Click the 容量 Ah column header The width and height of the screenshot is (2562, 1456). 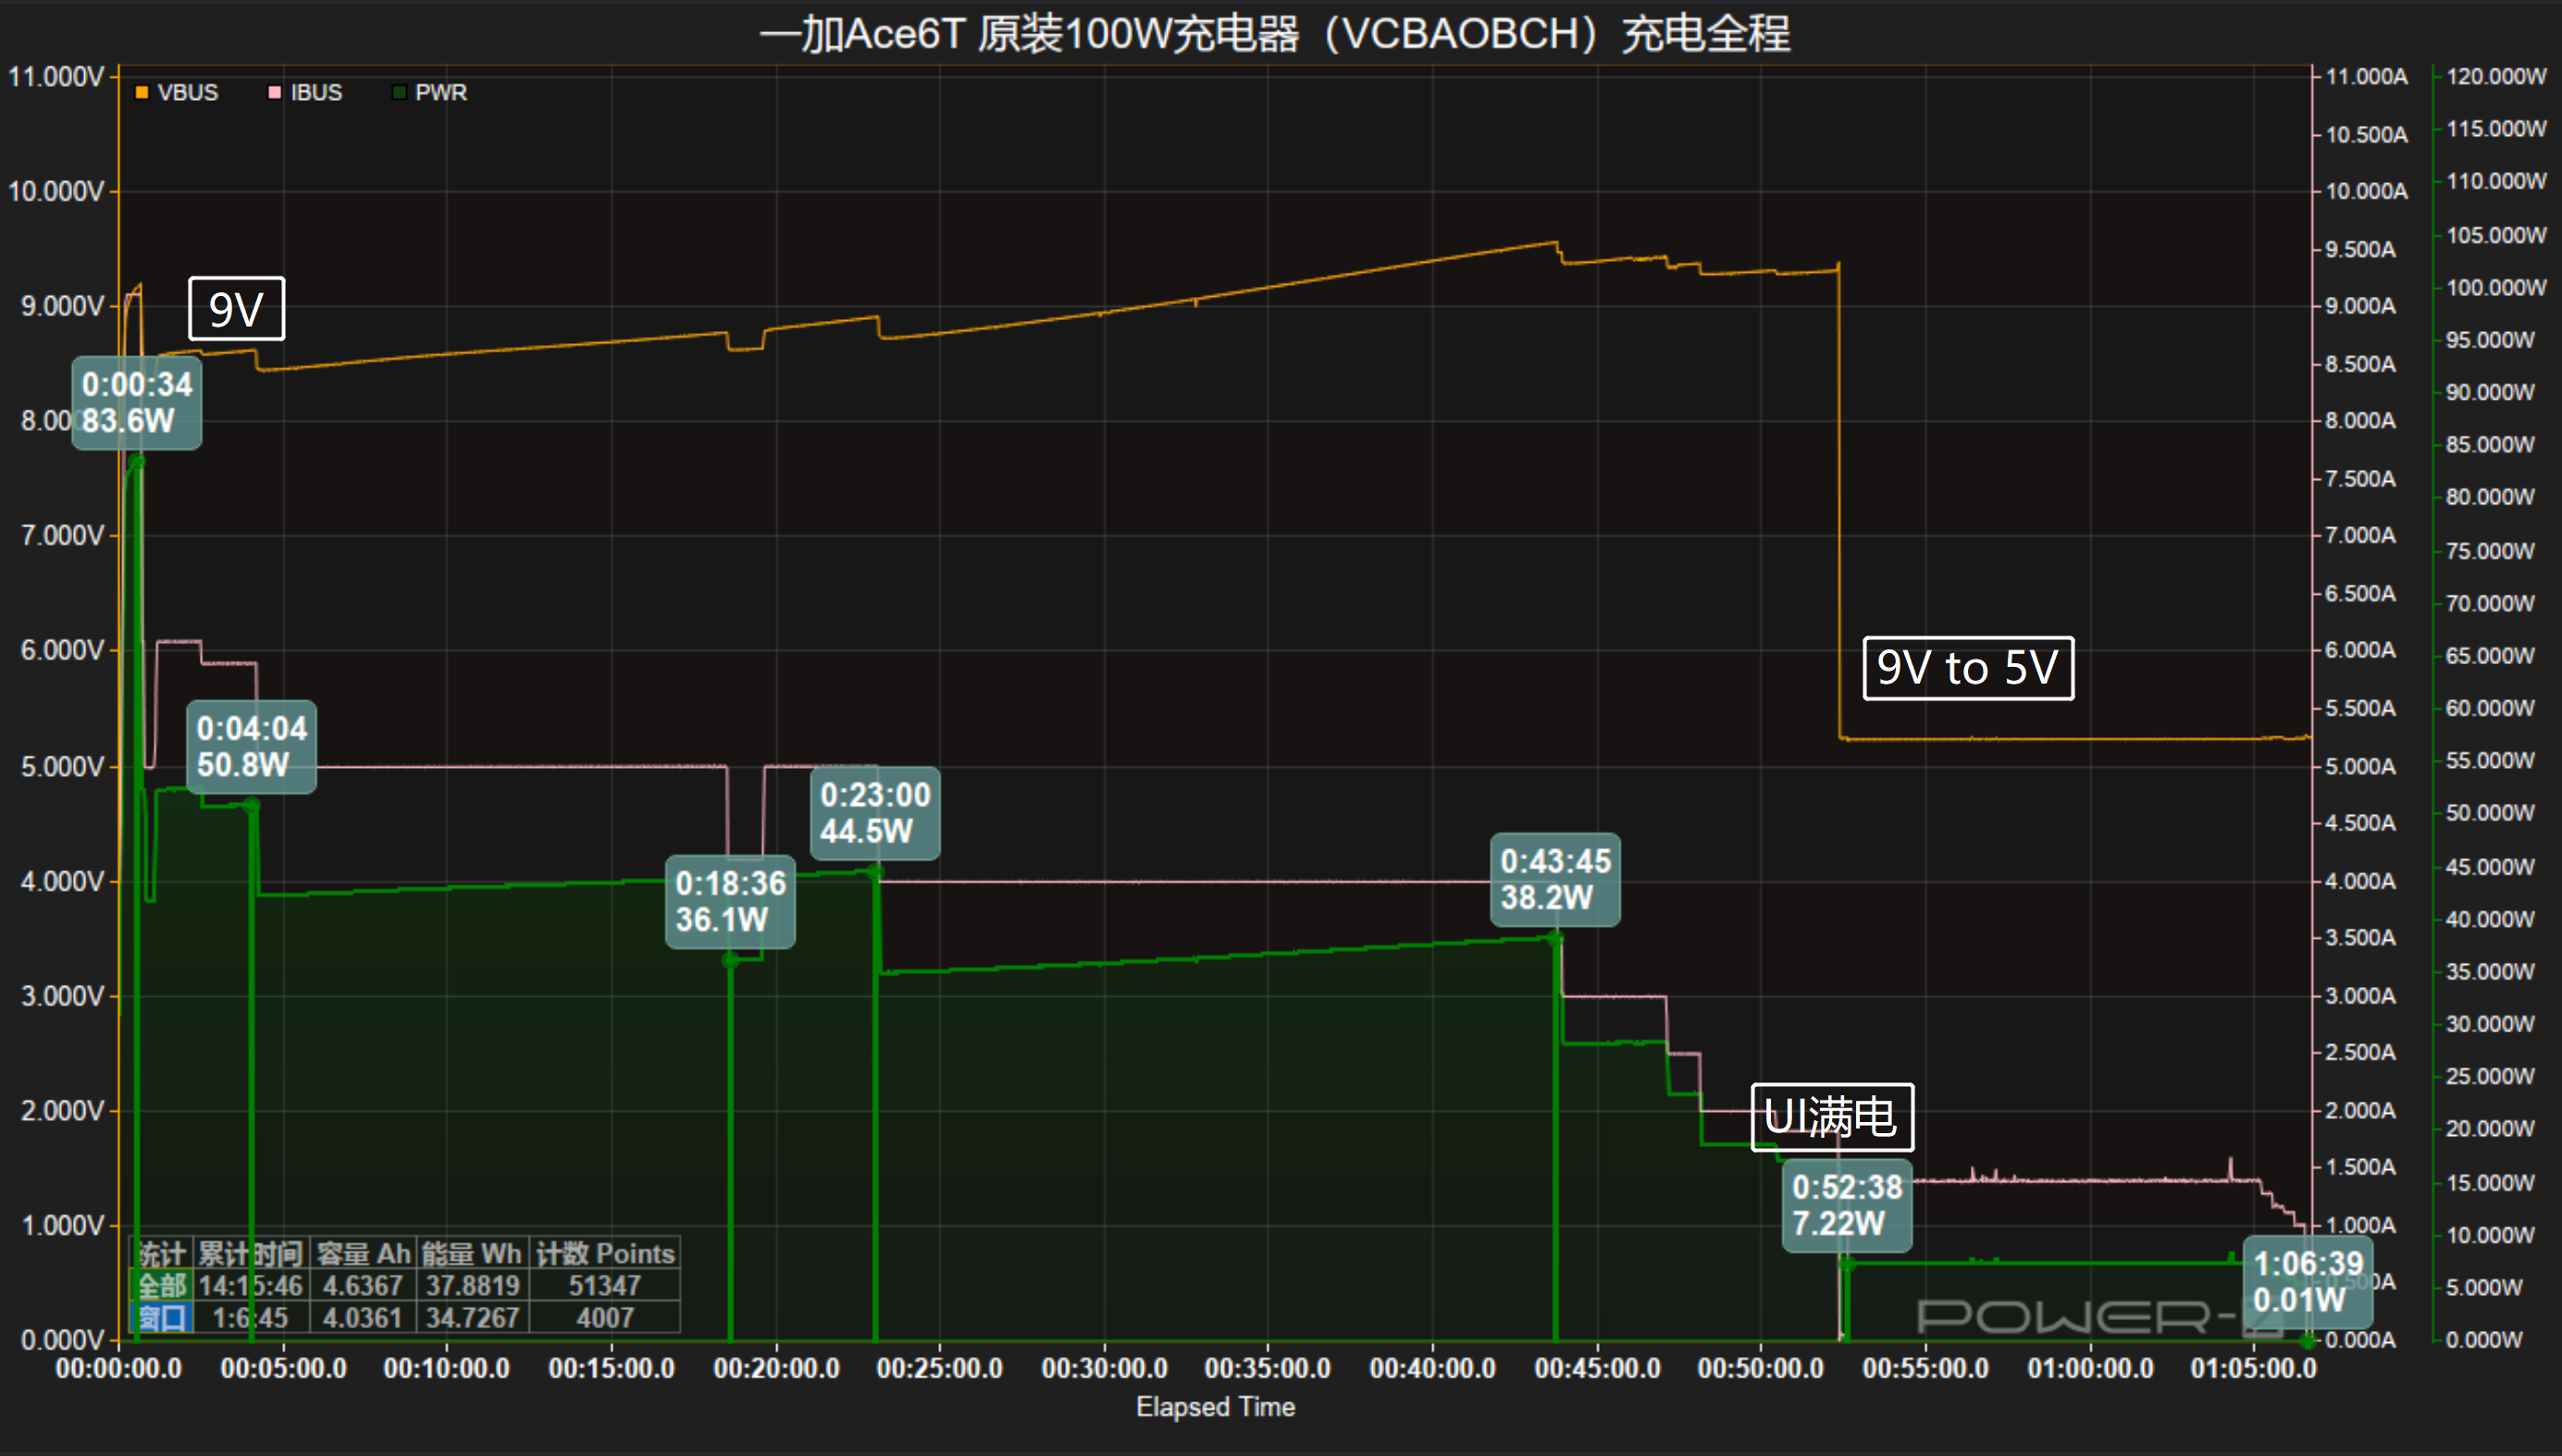coord(363,1253)
